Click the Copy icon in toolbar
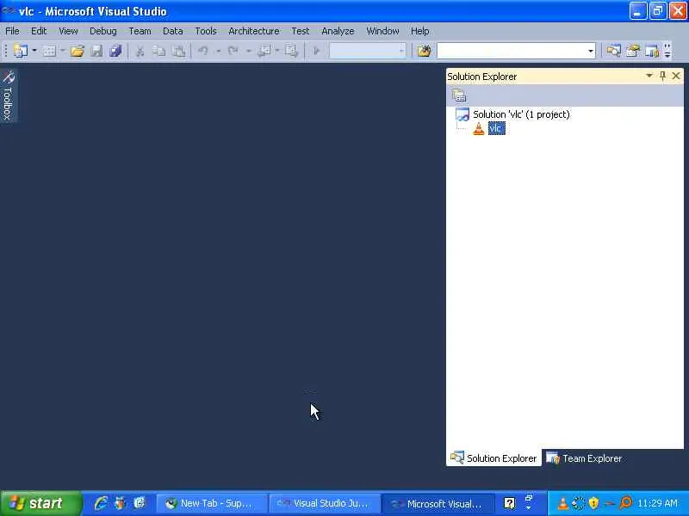The image size is (689, 516). (x=159, y=51)
